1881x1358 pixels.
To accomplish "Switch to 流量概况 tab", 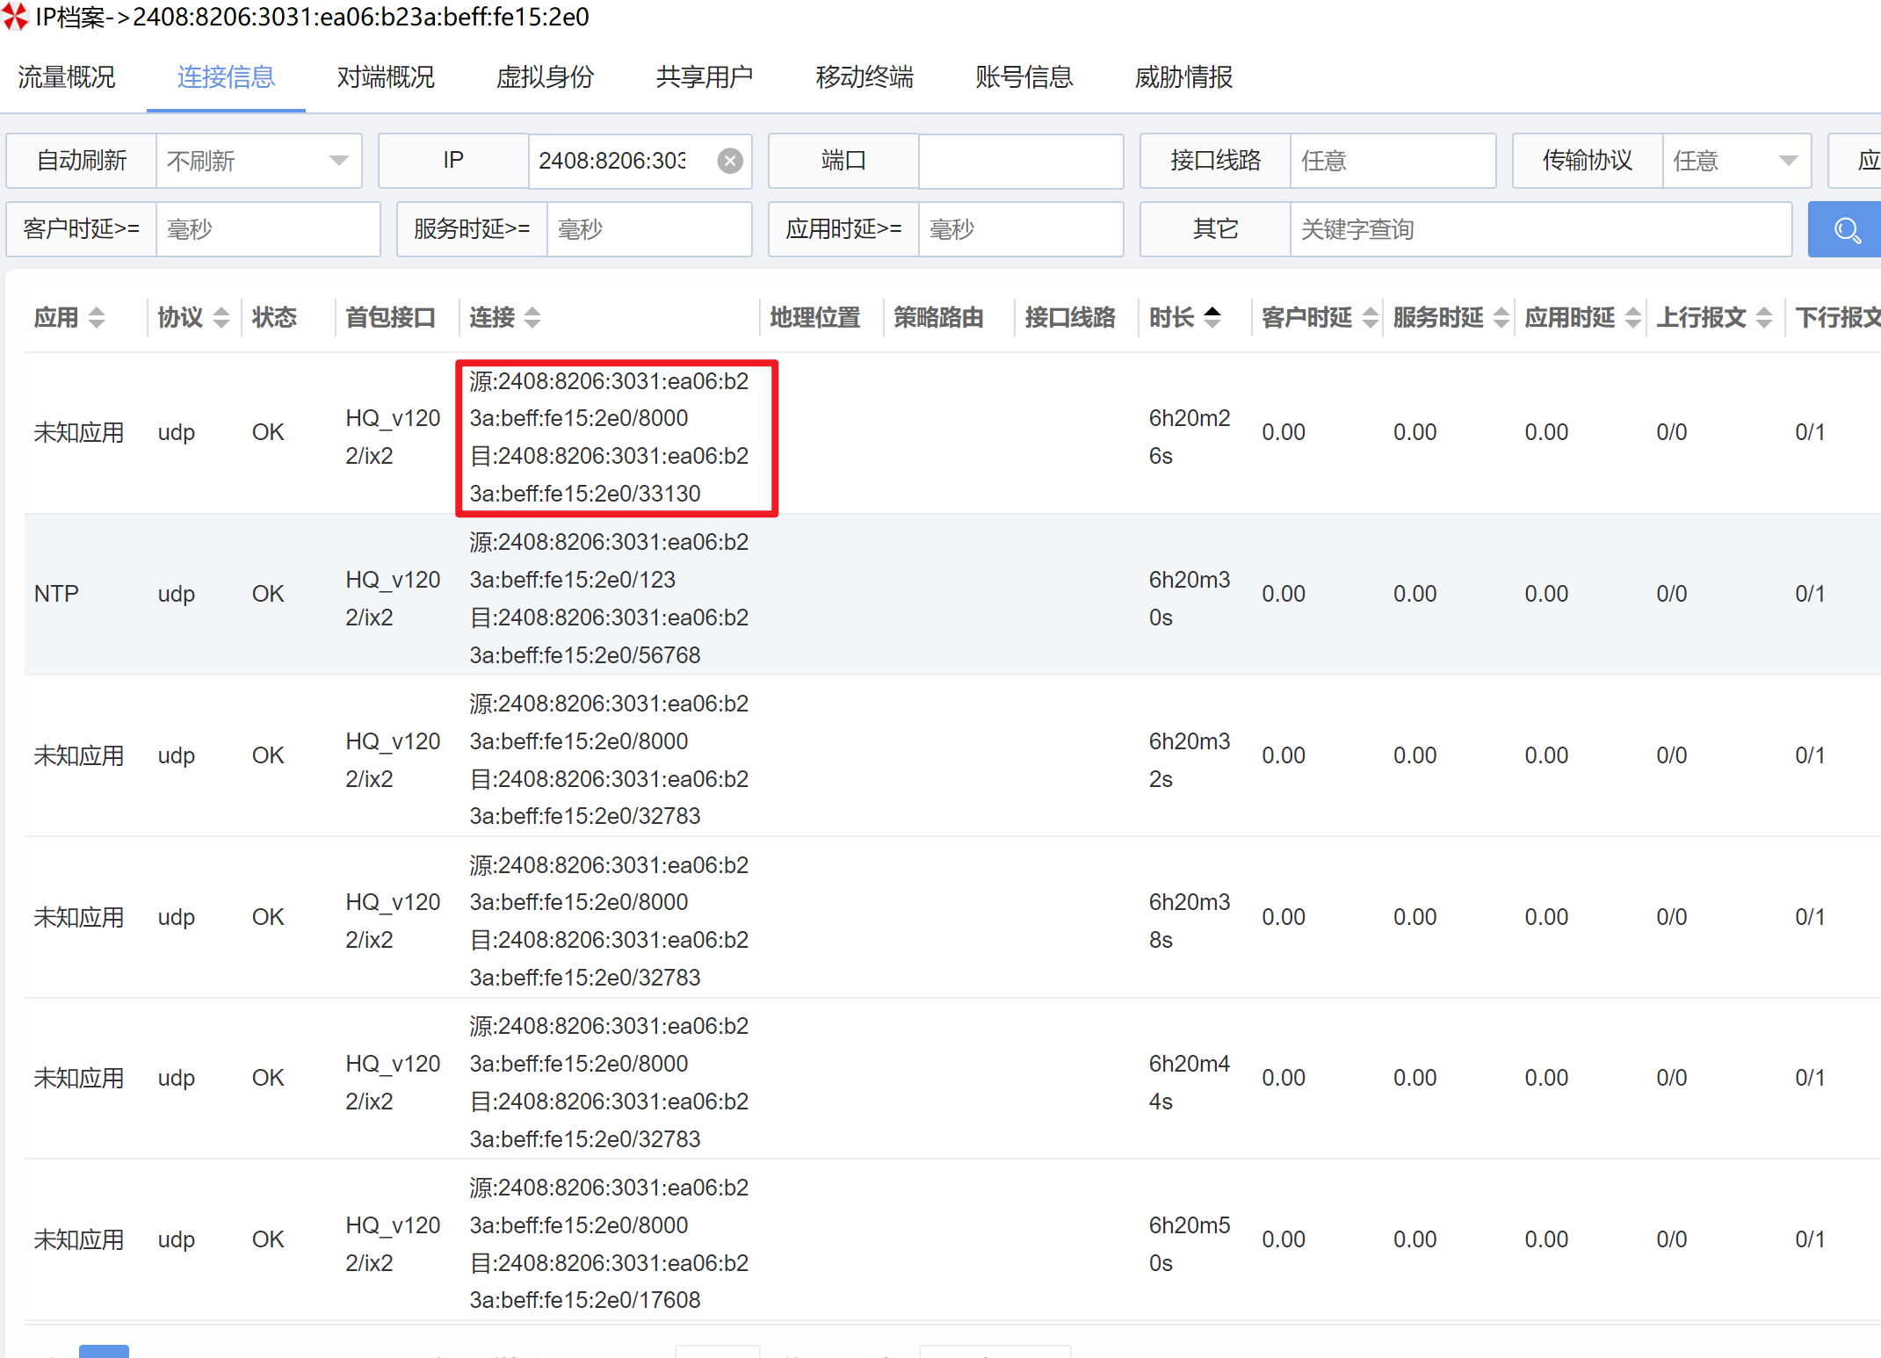I will coord(67,77).
